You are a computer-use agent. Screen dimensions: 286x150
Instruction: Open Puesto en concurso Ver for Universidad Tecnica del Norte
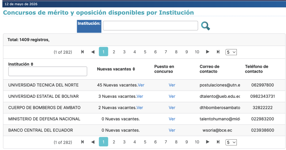tap(172, 85)
